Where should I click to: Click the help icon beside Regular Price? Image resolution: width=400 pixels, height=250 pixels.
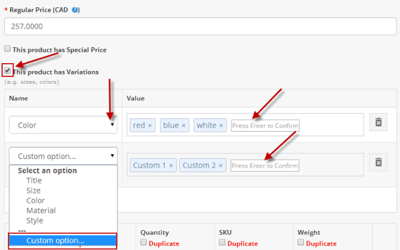tap(75, 10)
